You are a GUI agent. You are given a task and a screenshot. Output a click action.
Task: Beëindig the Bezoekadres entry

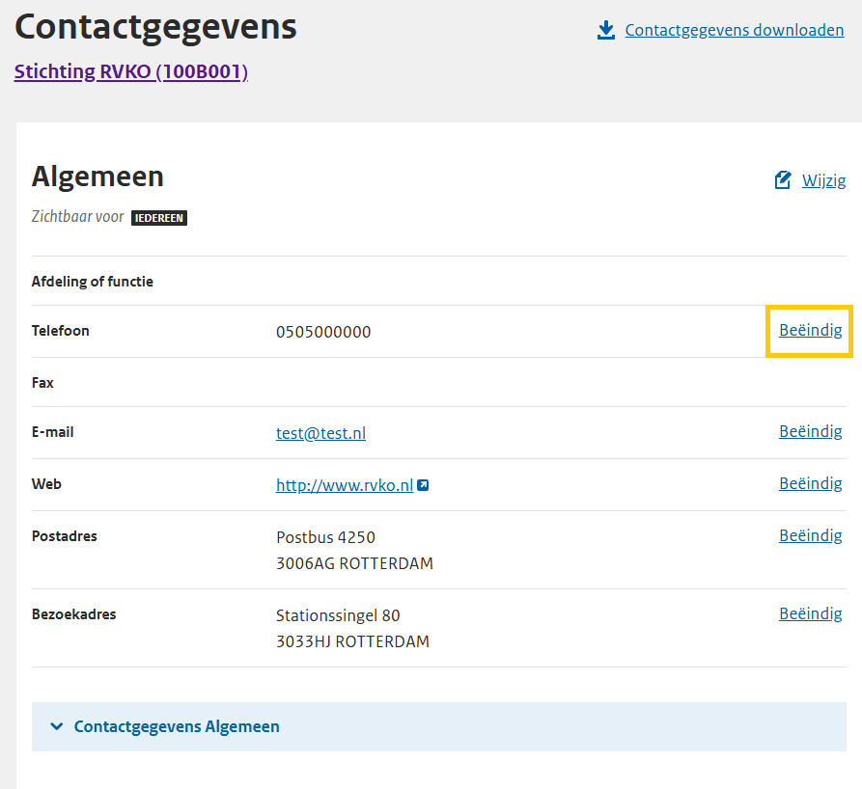point(810,612)
